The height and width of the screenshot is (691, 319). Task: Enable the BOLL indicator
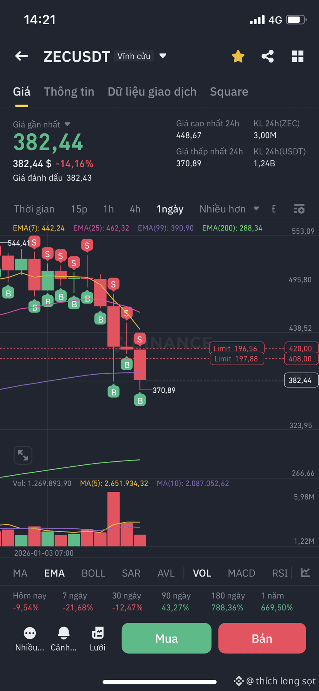94,573
